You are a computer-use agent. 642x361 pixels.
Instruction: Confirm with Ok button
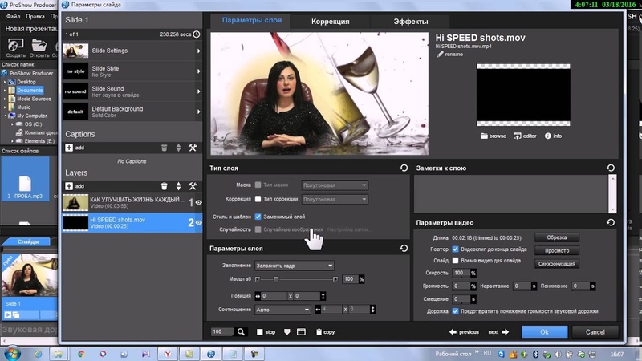tap(545, 332)
